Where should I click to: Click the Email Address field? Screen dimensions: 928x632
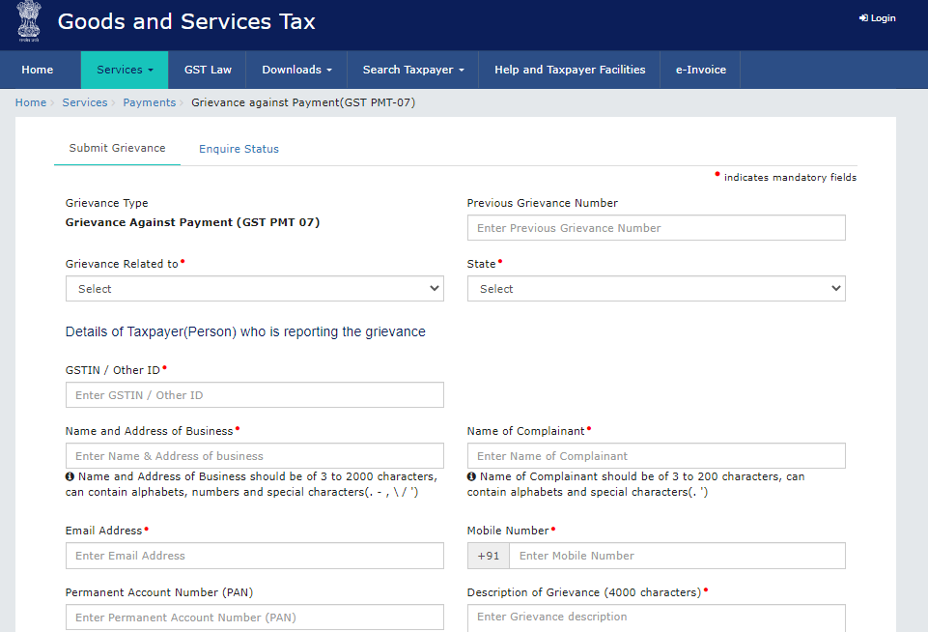click(x=255, y=556)
